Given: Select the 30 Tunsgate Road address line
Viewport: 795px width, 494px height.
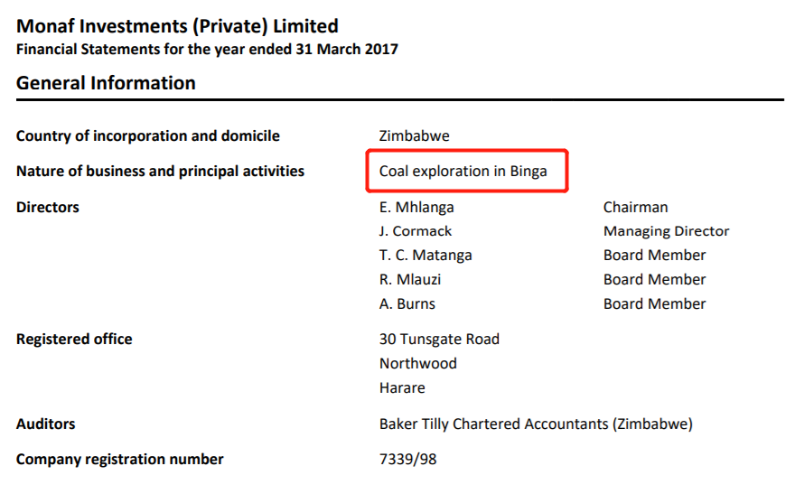Looking at the screenshot, I should pos(439,339).
